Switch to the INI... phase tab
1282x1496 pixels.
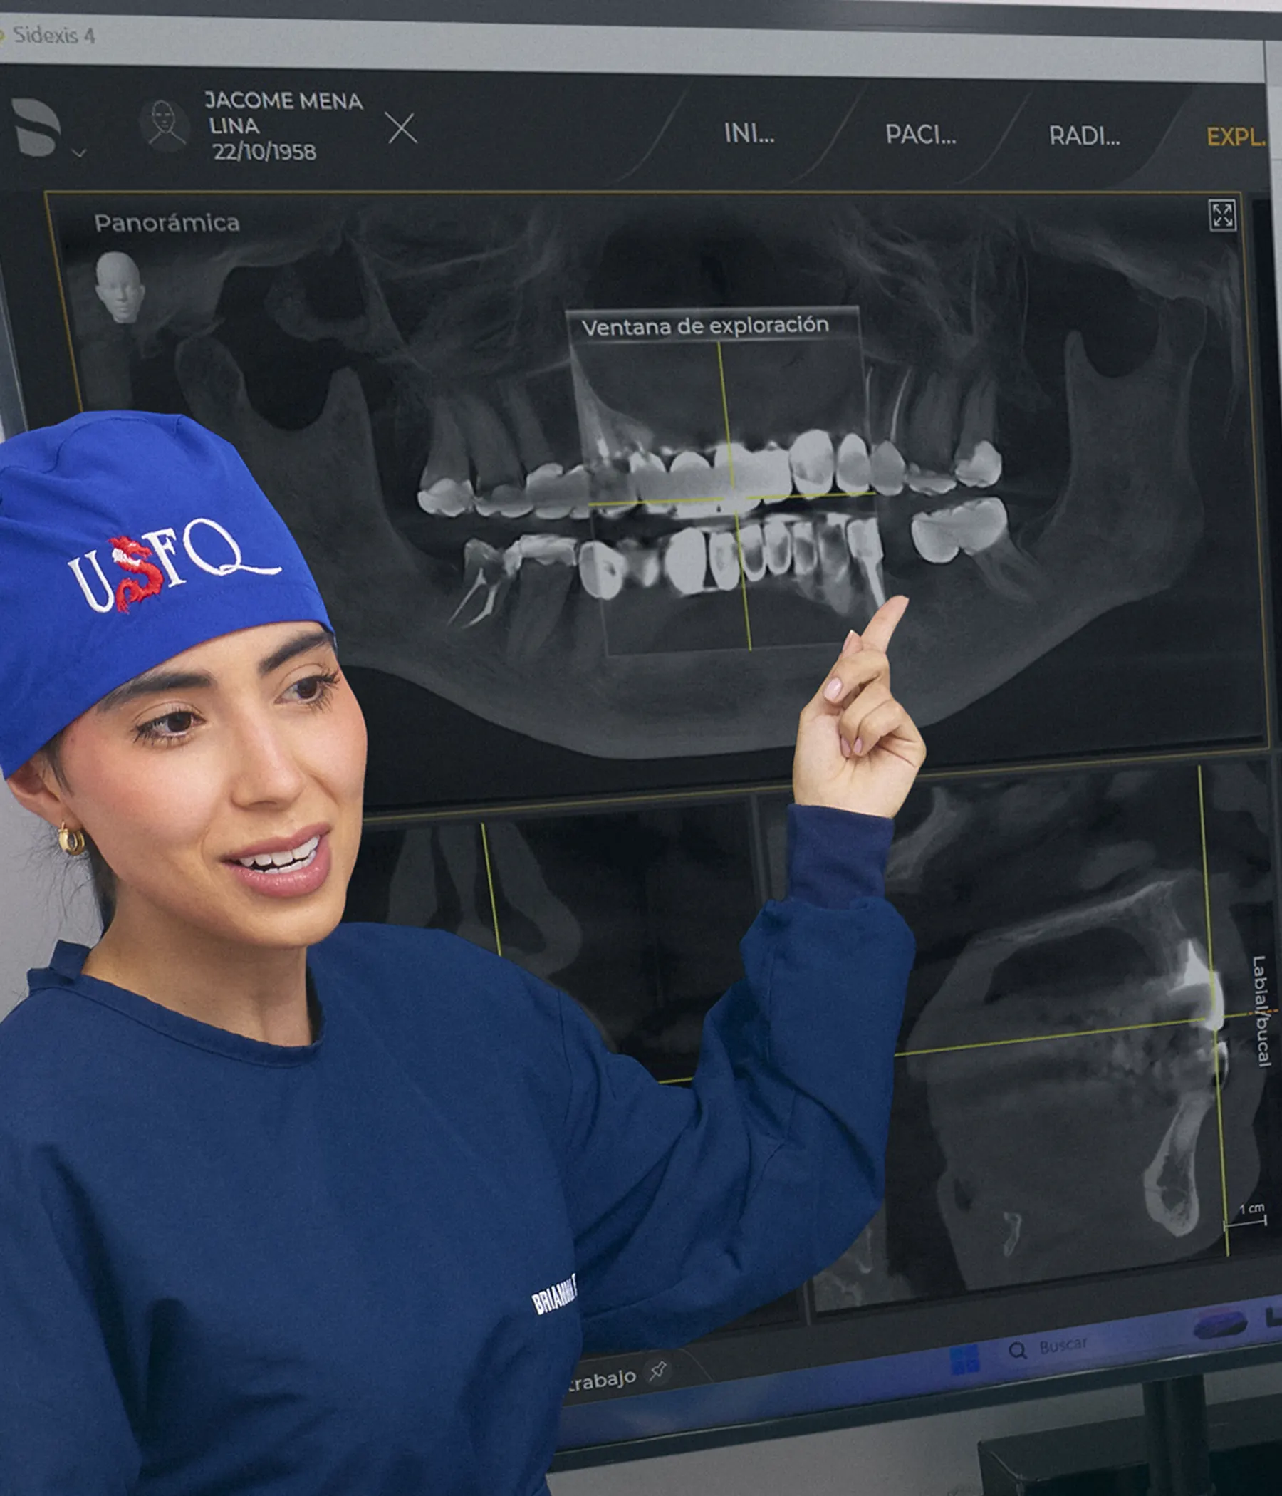point(749,134)
